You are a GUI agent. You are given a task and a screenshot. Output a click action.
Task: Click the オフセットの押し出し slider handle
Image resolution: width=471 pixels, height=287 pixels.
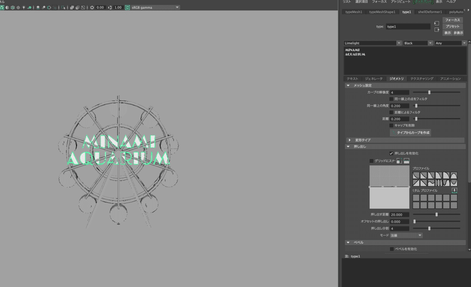(414, 222)
